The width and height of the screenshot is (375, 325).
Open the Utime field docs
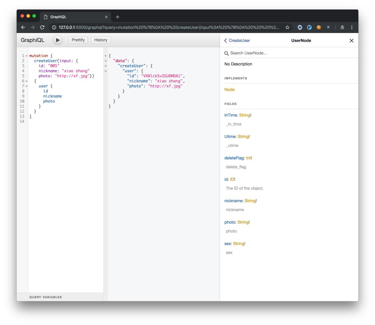coord(230,137)
